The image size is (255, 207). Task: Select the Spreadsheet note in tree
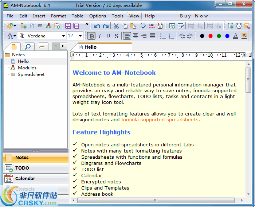(31, 74)
